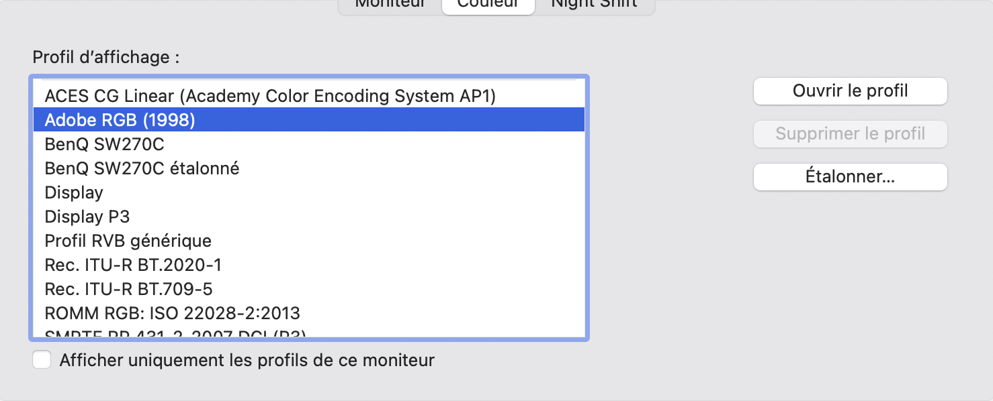
Task: Select the ACES CG Linear profile
Action: tap(269, 96)
